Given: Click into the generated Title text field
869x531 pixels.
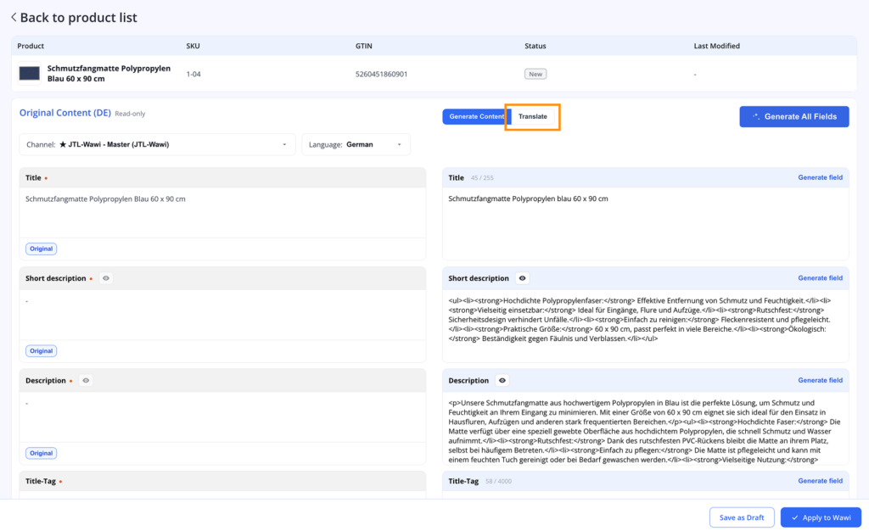Looking at the screenshot, I should pos(645,224).
